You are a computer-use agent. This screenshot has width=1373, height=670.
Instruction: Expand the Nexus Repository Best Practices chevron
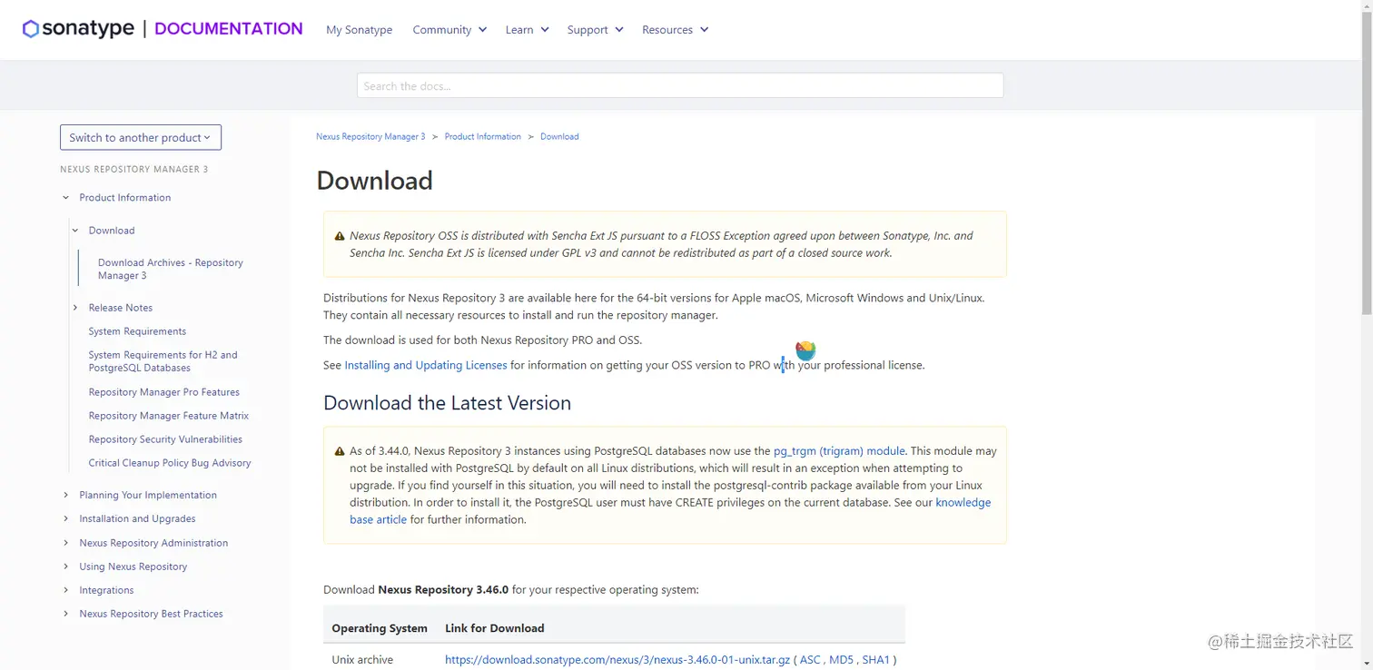tap(65, 614)
